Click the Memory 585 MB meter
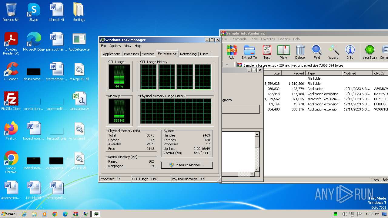Screen dimensions: 388x218 119,111
